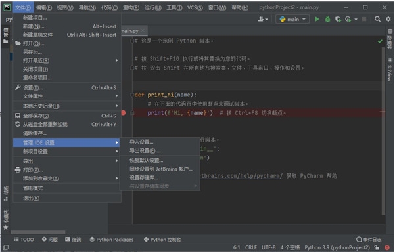Select Reload All from Disk
Image resolution: width=397 pixels, height=252 pixels.
pyautogui.click(x=67, y=124)
